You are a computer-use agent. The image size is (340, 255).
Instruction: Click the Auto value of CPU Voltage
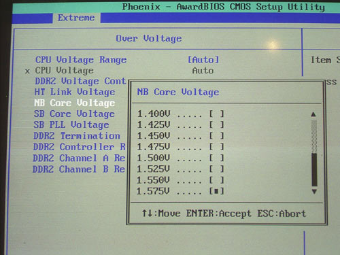(203, 71)
